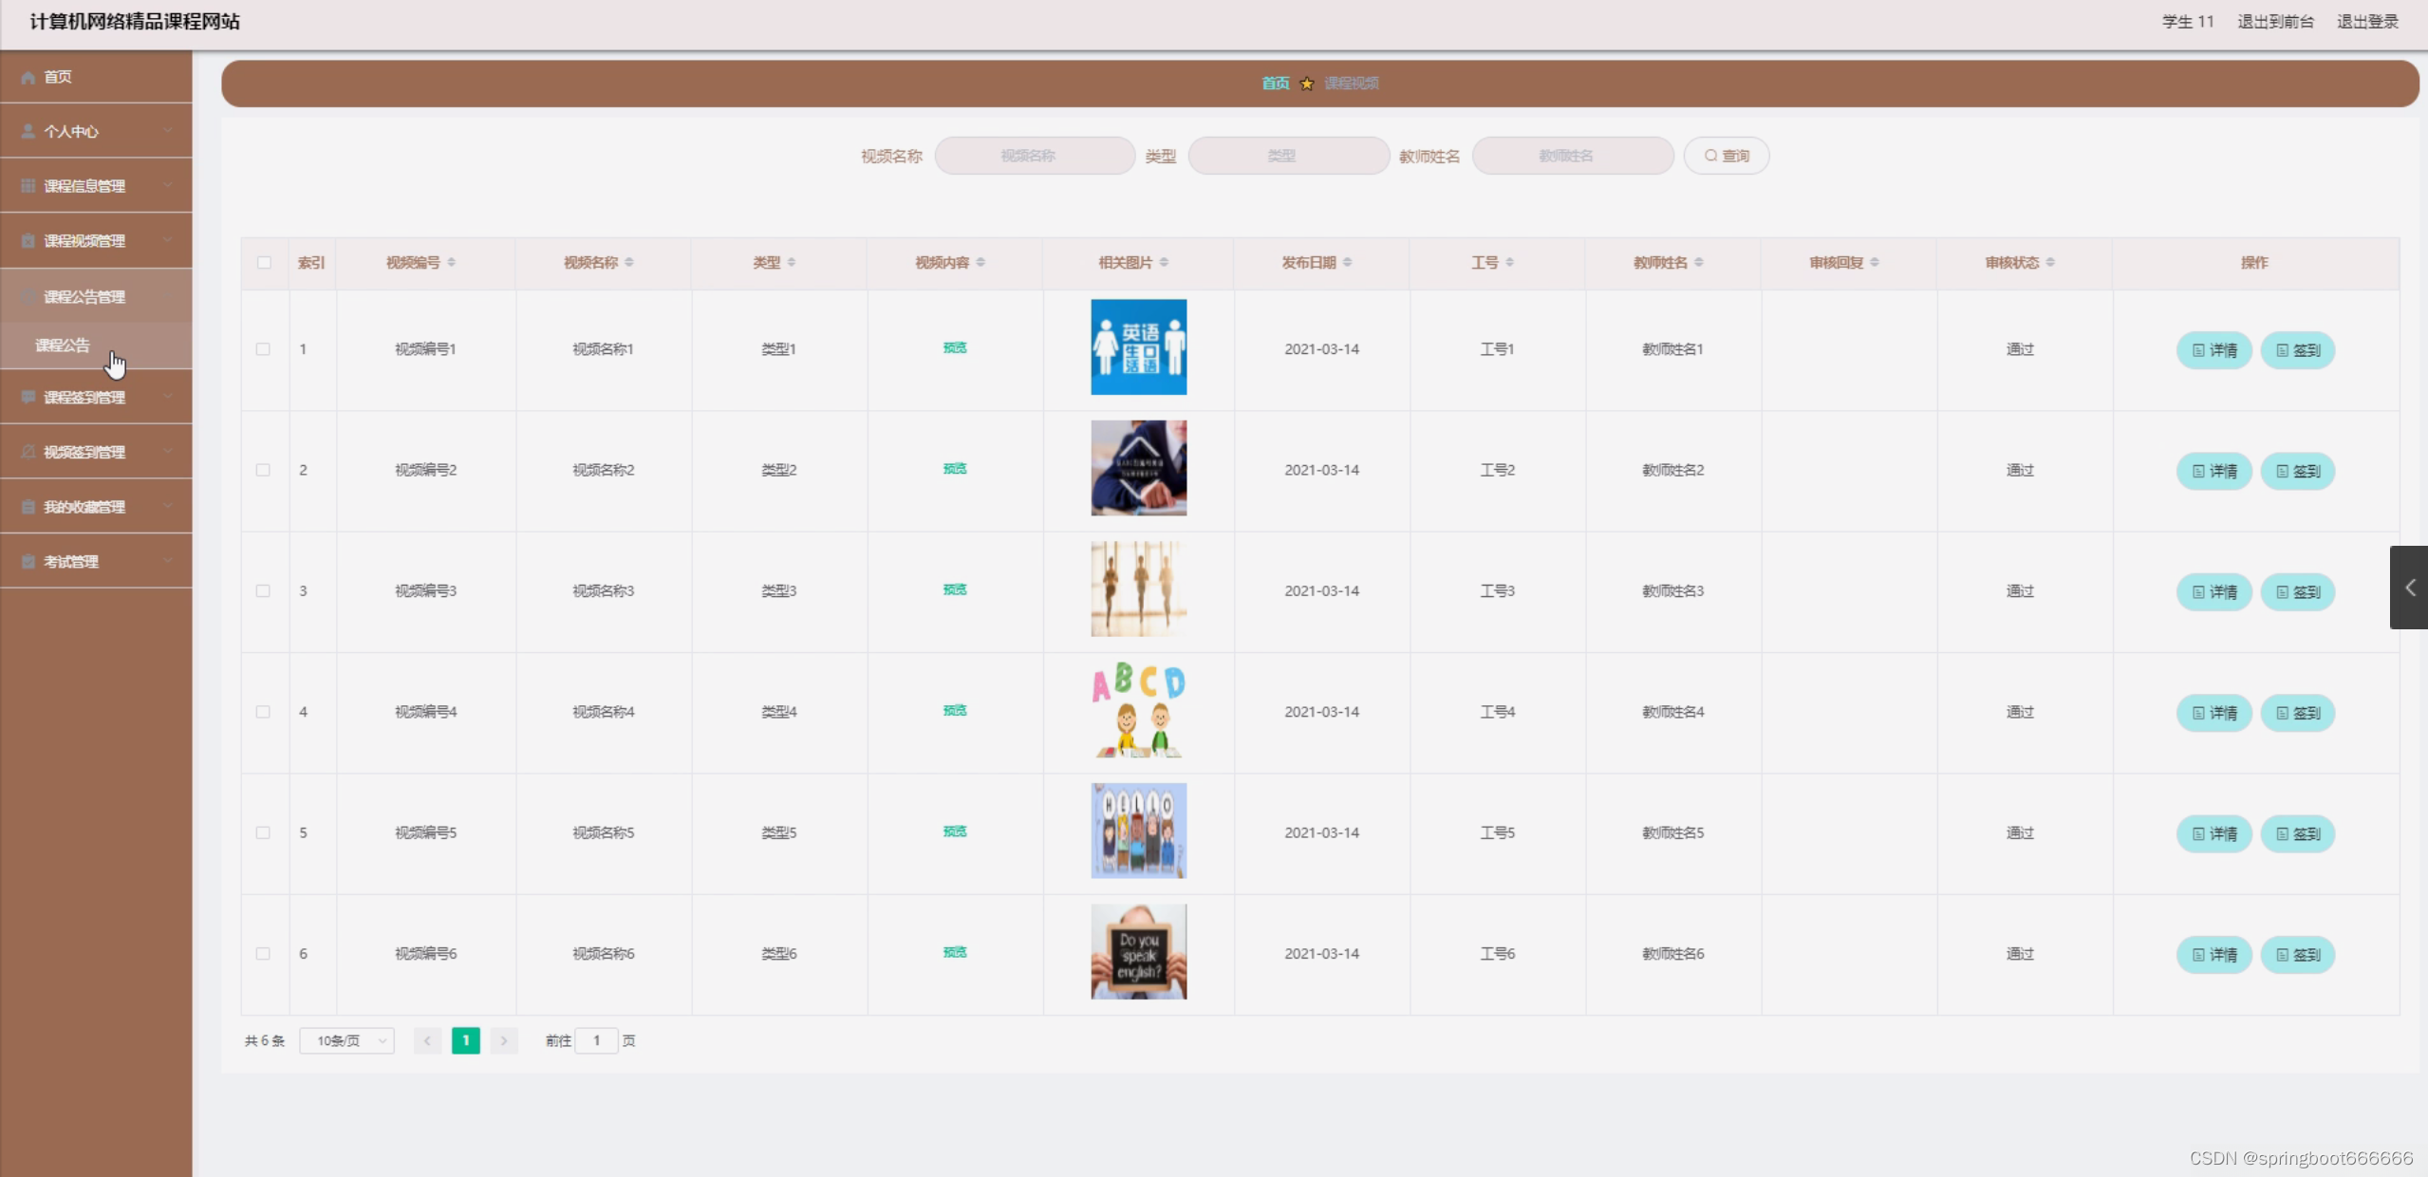Tick the select-all checkbox in table header

(x=264, y=262)
